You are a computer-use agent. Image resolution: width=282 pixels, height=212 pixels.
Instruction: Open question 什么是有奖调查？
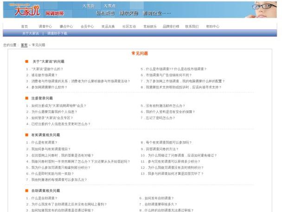(44, 143)
